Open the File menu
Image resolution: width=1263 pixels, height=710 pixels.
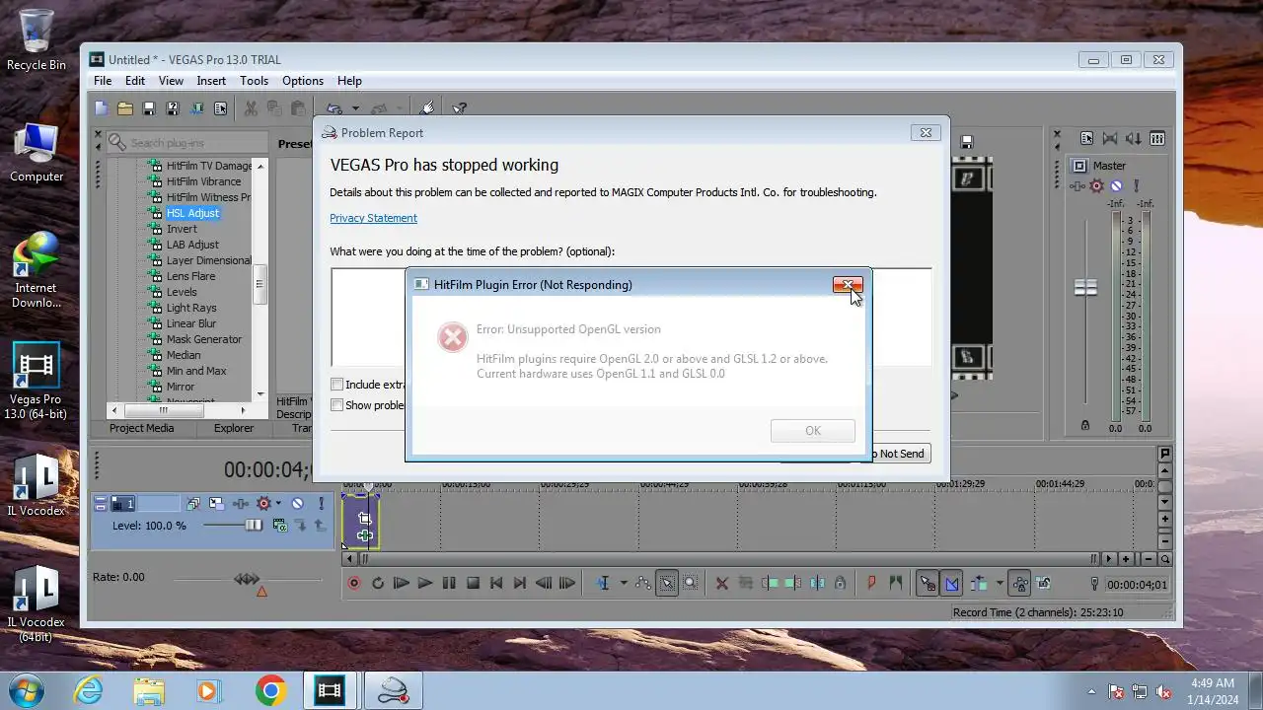coord(103,81)
